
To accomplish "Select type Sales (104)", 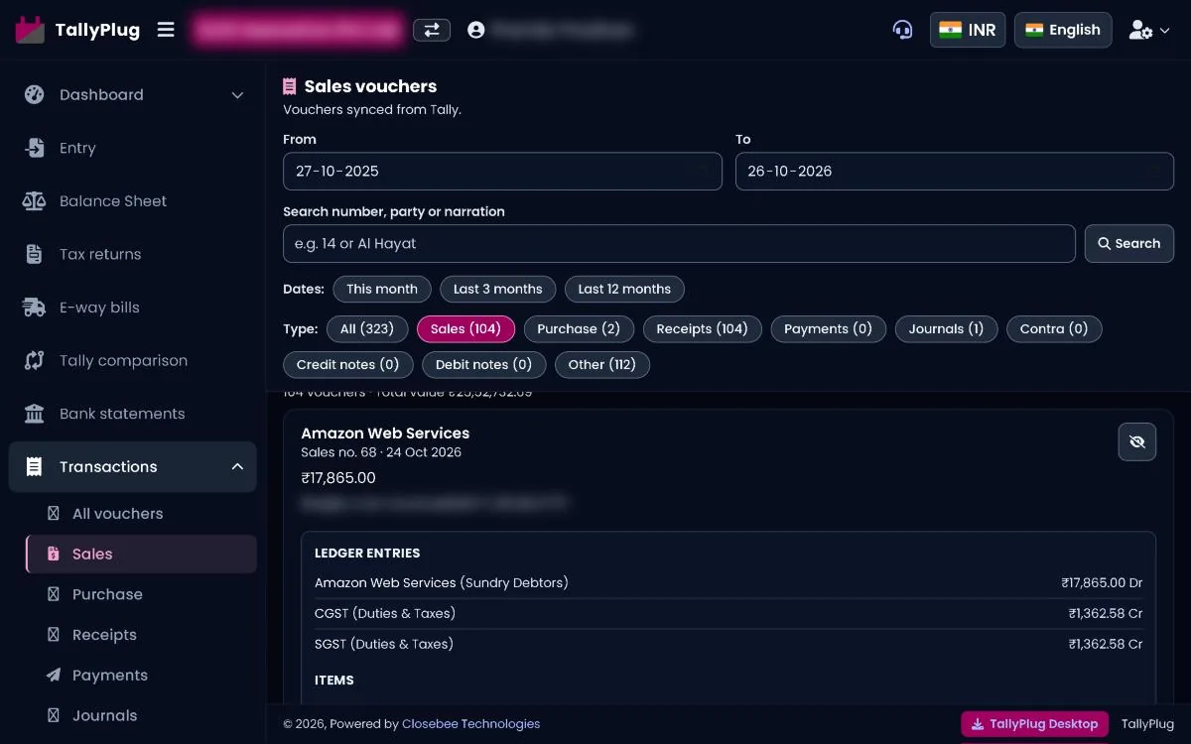I will (465, 329).
